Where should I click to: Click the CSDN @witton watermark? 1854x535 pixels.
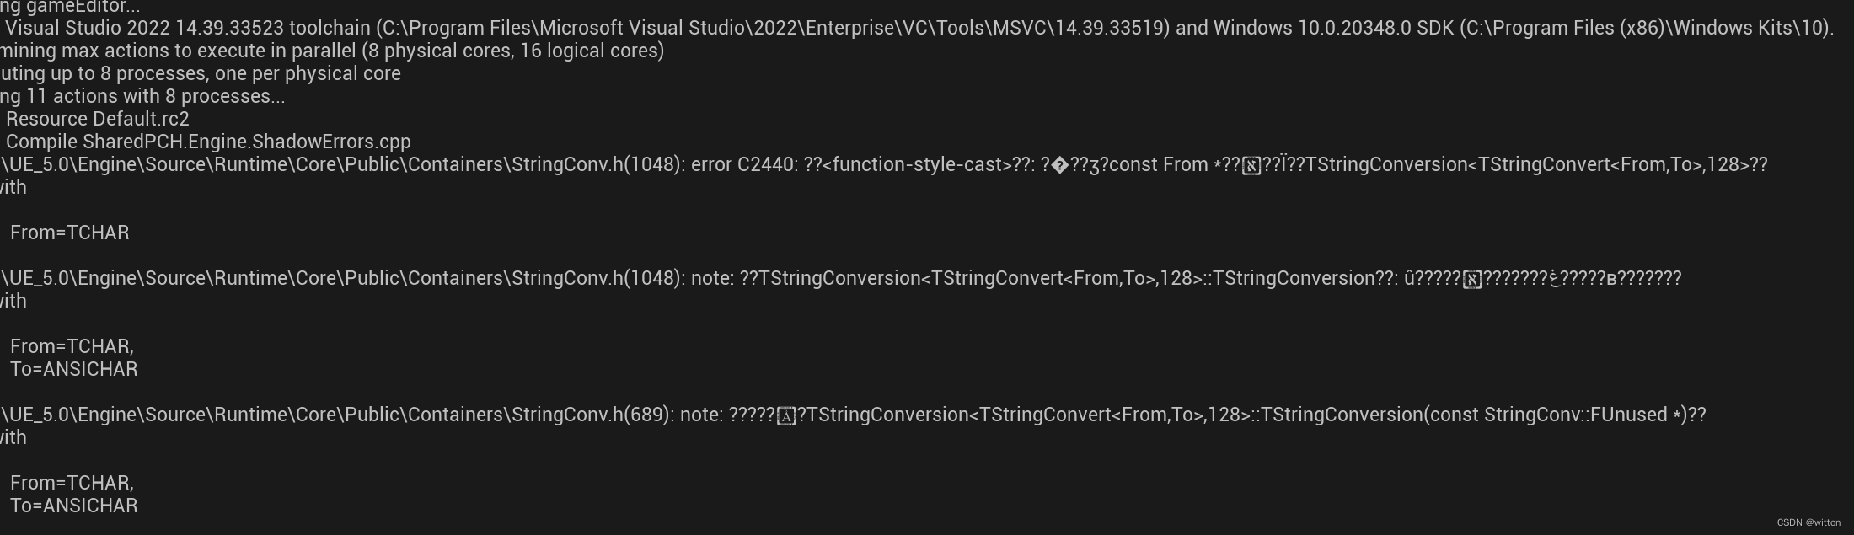click(x=1808, y=522)
